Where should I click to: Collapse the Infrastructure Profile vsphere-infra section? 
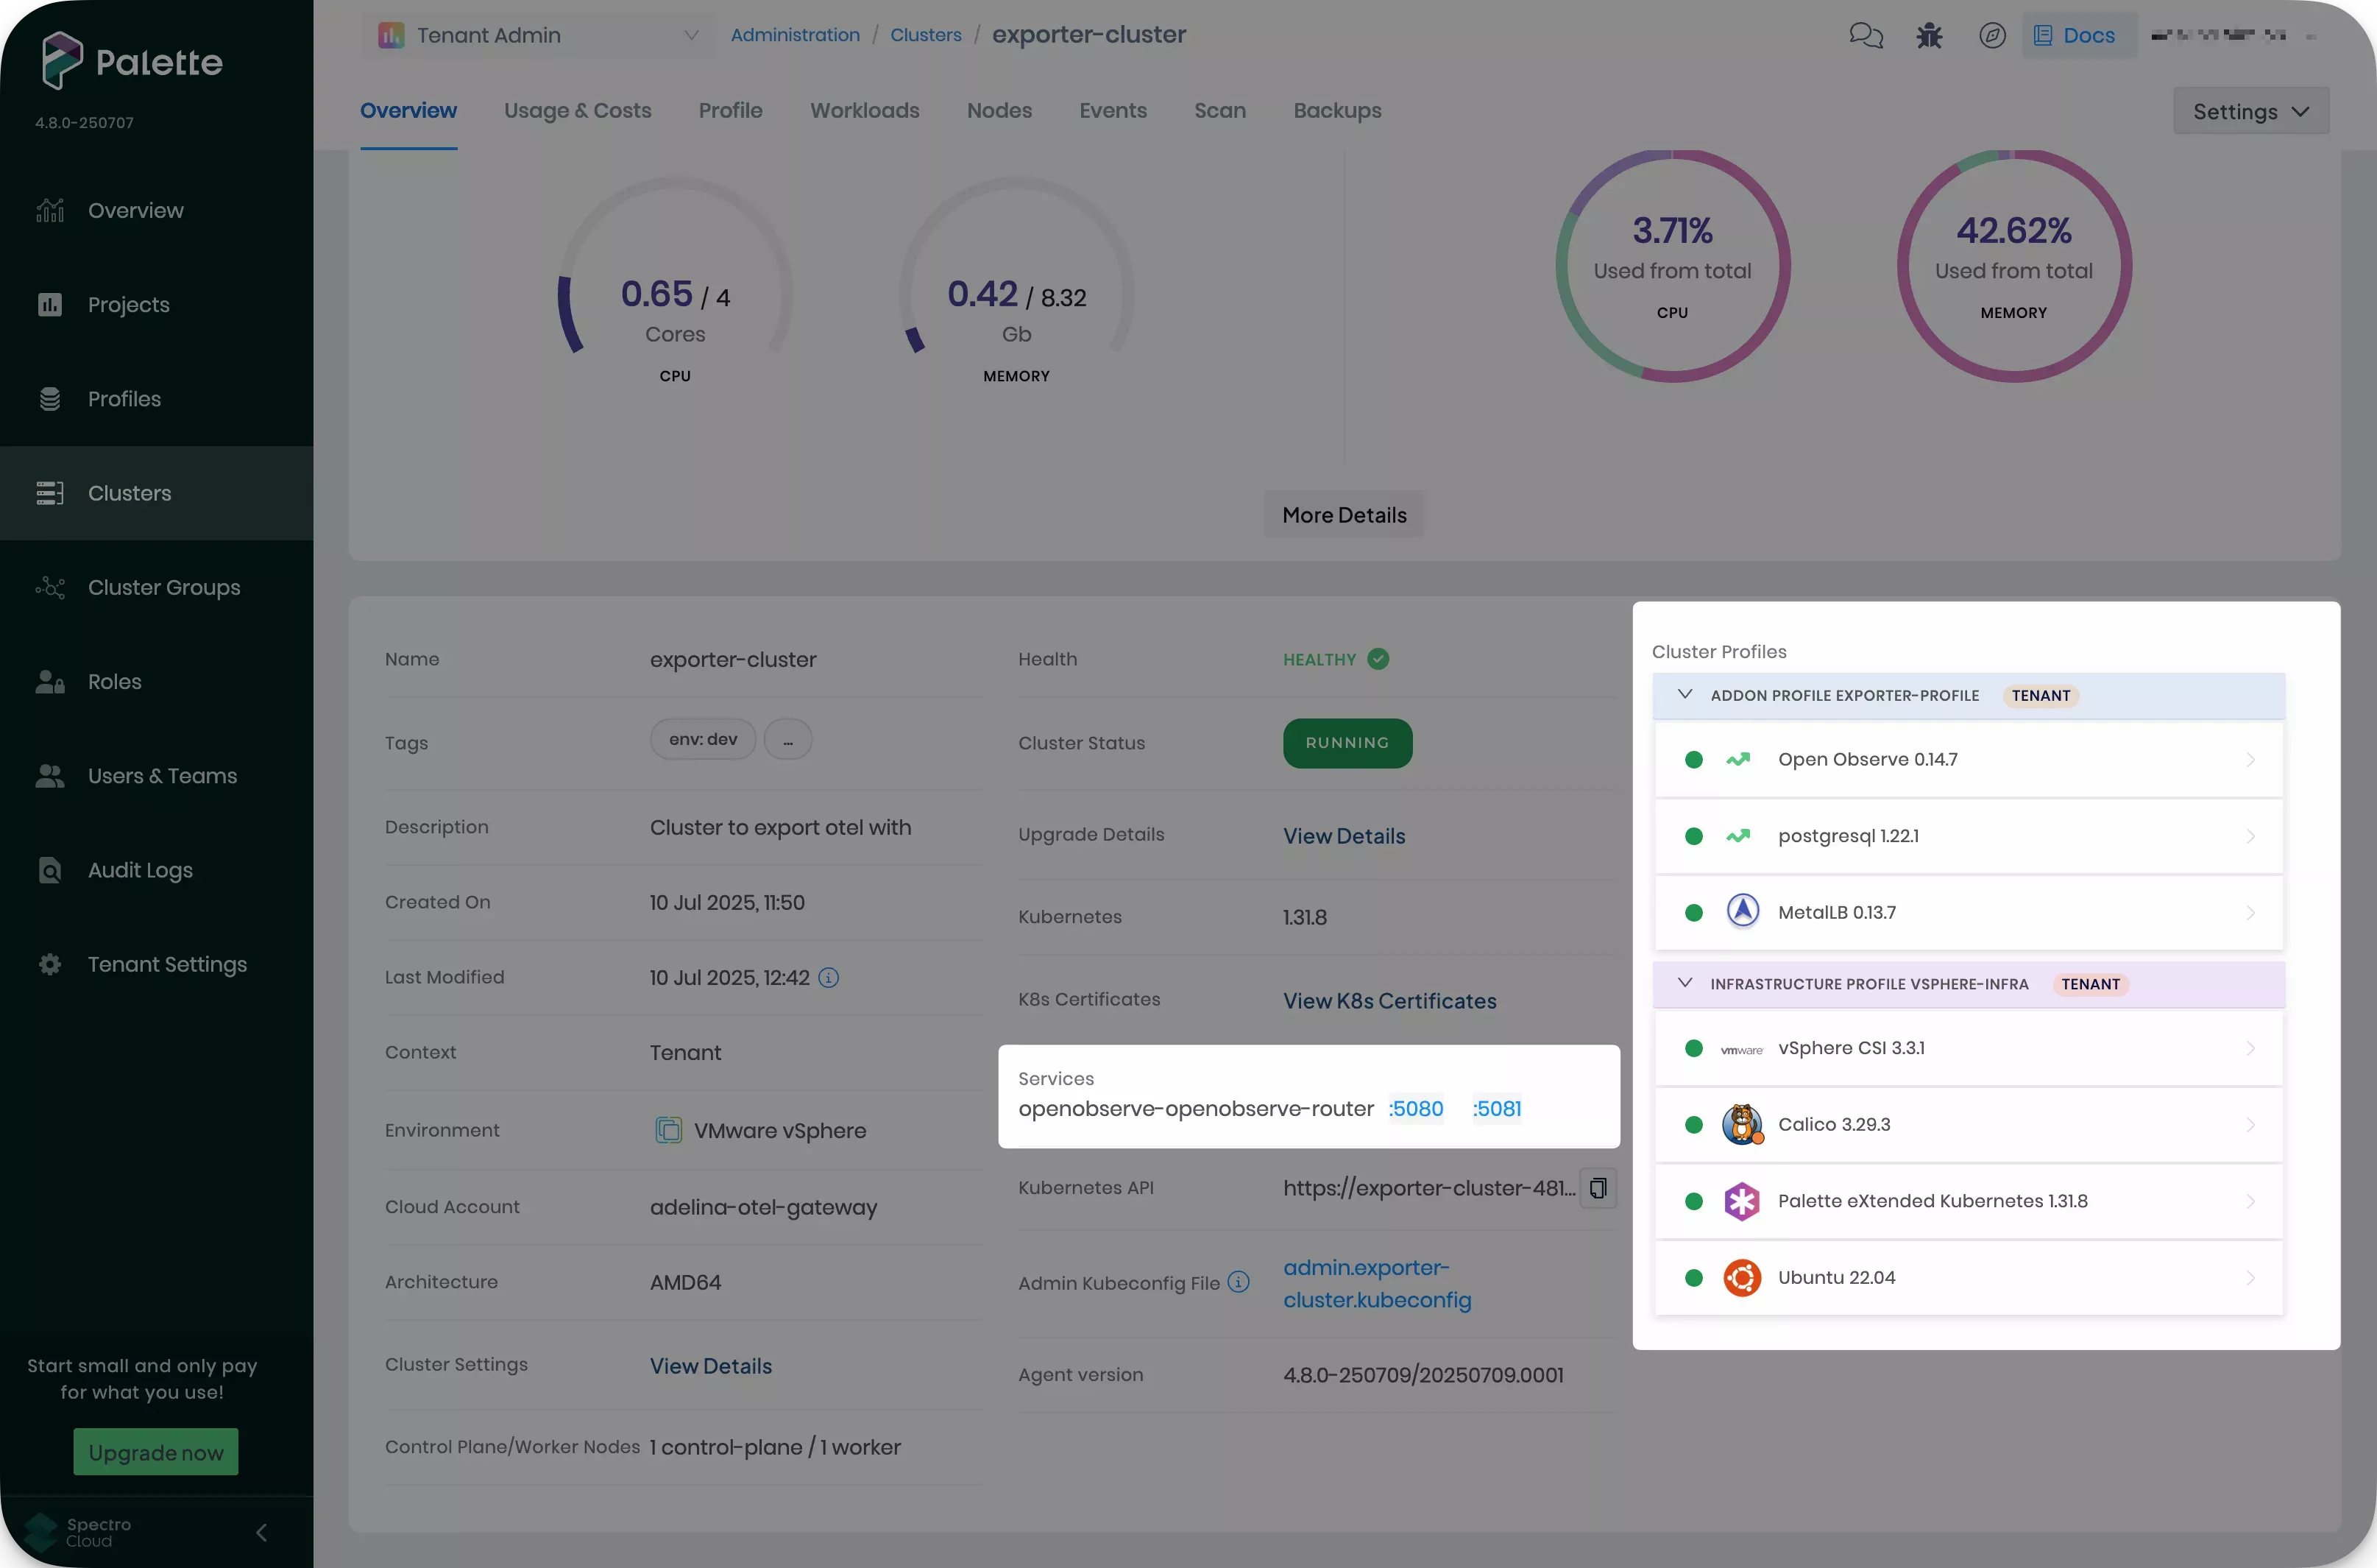click(1685, 983)
